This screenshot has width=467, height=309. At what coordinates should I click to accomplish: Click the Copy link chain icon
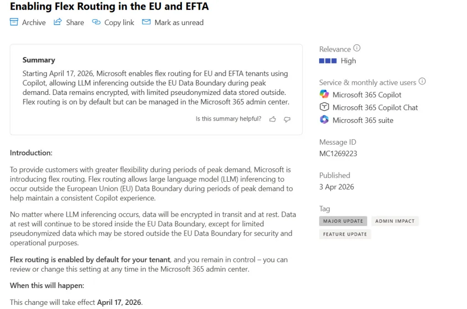pos(96,22)
